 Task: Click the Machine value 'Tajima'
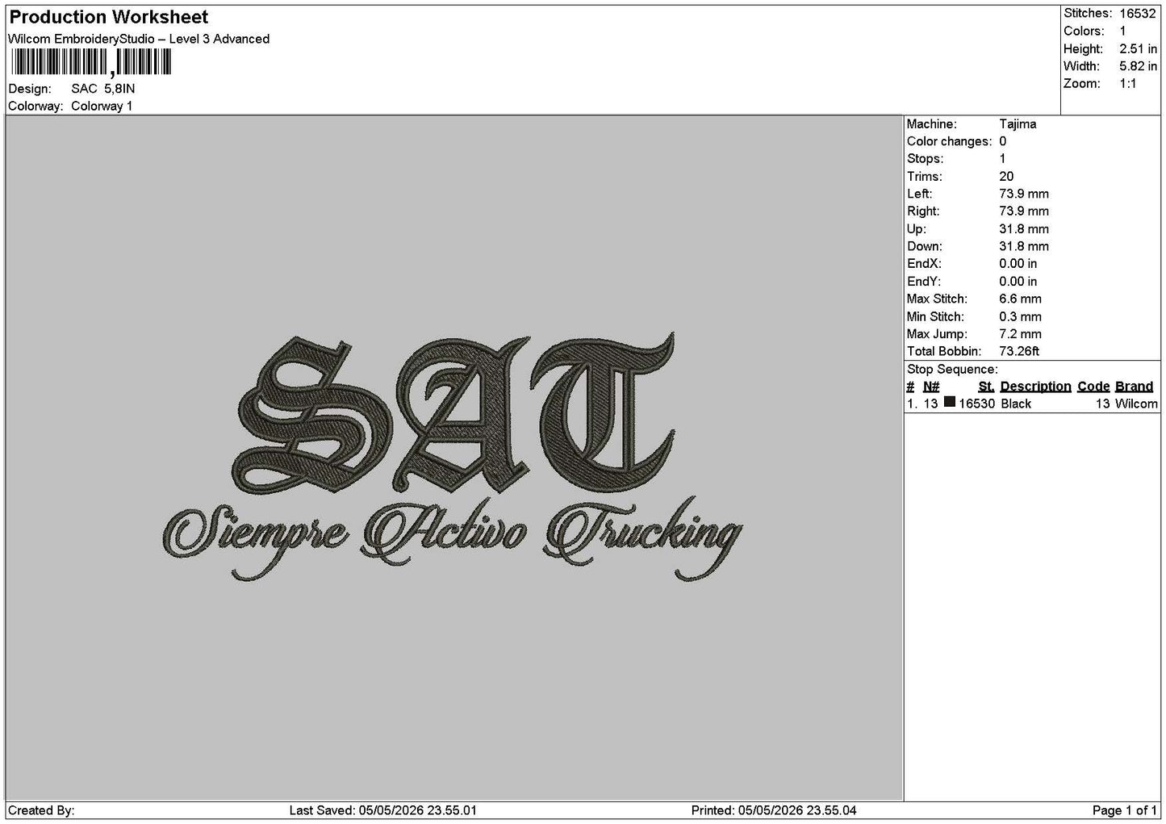click(x=1018, y=123)
